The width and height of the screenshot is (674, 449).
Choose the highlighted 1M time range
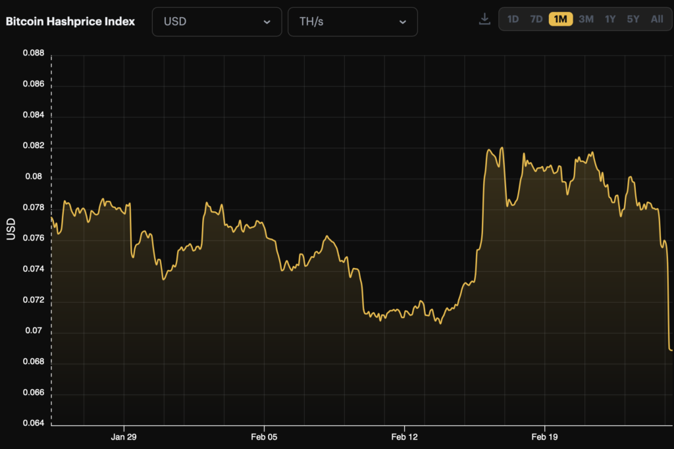point(561,19)
